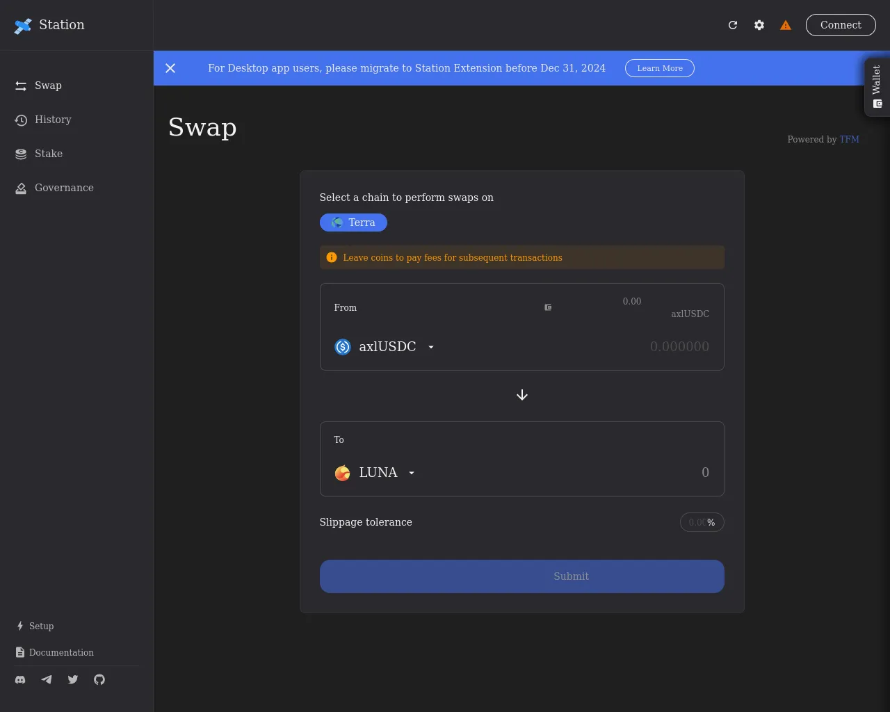
Task: Click wallet balance icon in From box
Action: pos(548,307)
